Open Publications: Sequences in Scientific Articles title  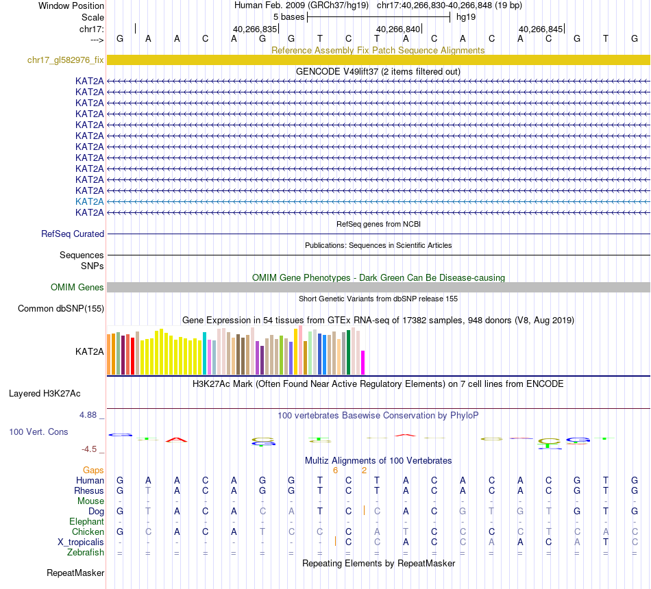pyautogui.click(x=378, y=245)
